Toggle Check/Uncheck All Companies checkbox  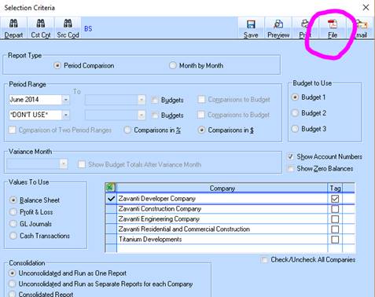[x=265, y=260]
